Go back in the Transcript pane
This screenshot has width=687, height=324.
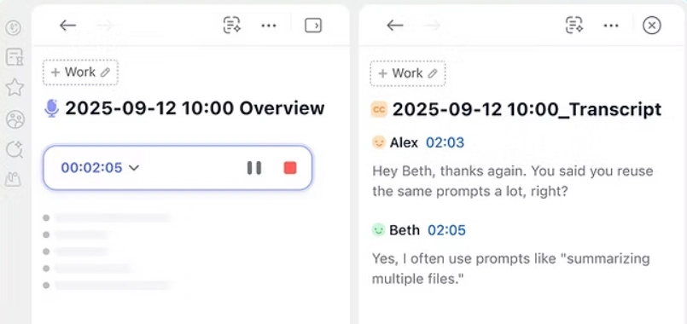click(394, 26)
